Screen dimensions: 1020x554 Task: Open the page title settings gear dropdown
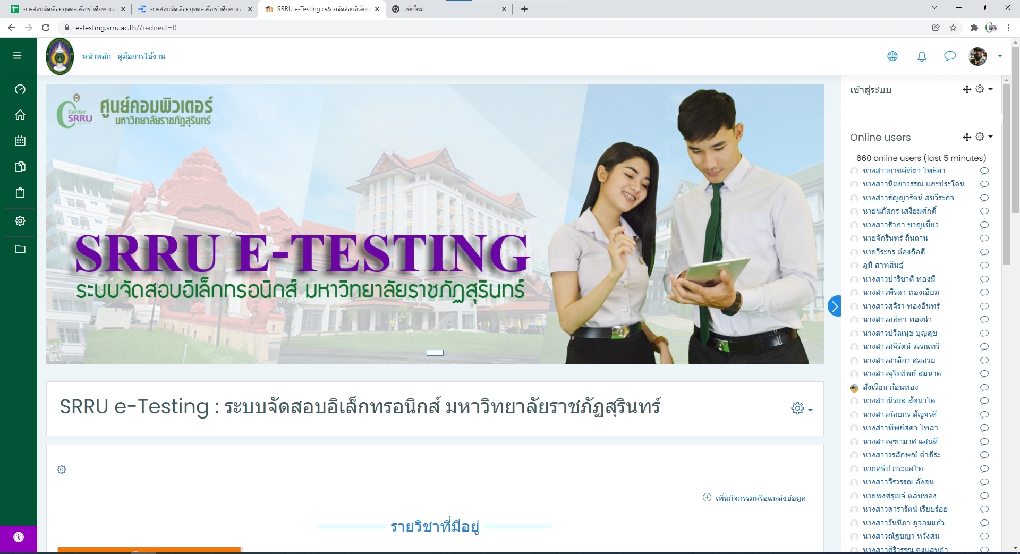click(x=802, y=408)
